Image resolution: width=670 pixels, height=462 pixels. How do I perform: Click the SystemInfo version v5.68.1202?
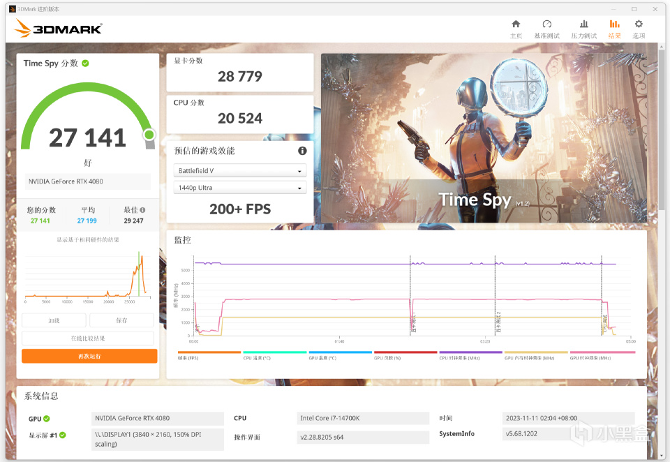pos(568,433)
